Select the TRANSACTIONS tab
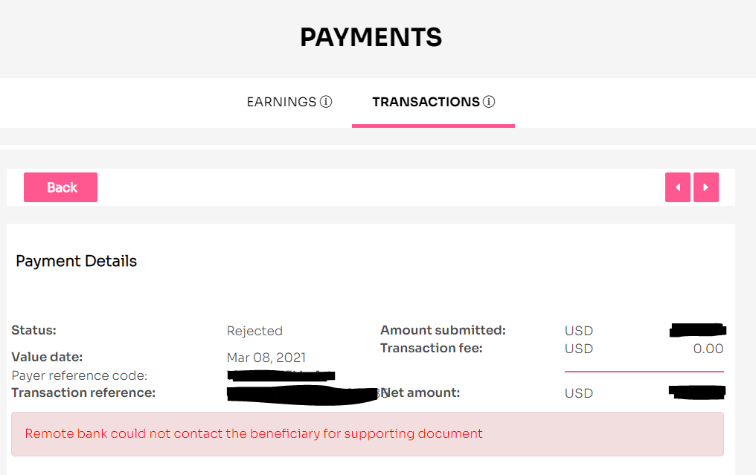Image resolution: width=756 pixels, height=475 pixels. pyautogui.click(x=426, y=102)
